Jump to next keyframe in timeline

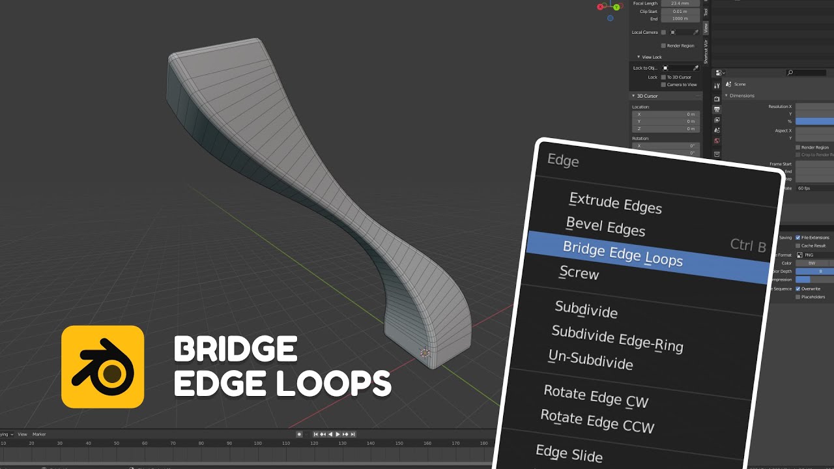pos(345,434)
